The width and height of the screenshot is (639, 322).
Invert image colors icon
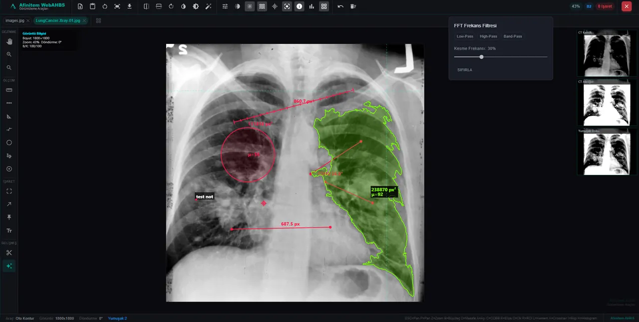(183, 6)
